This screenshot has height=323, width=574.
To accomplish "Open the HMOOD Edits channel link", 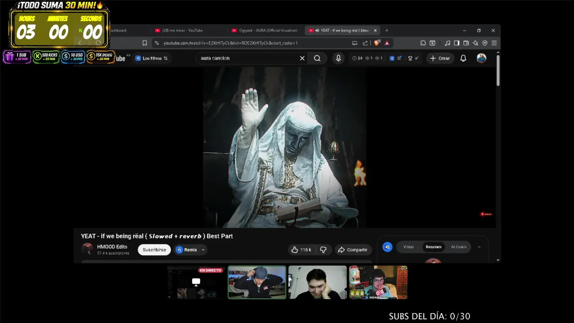I will click(x=112, y=247).
